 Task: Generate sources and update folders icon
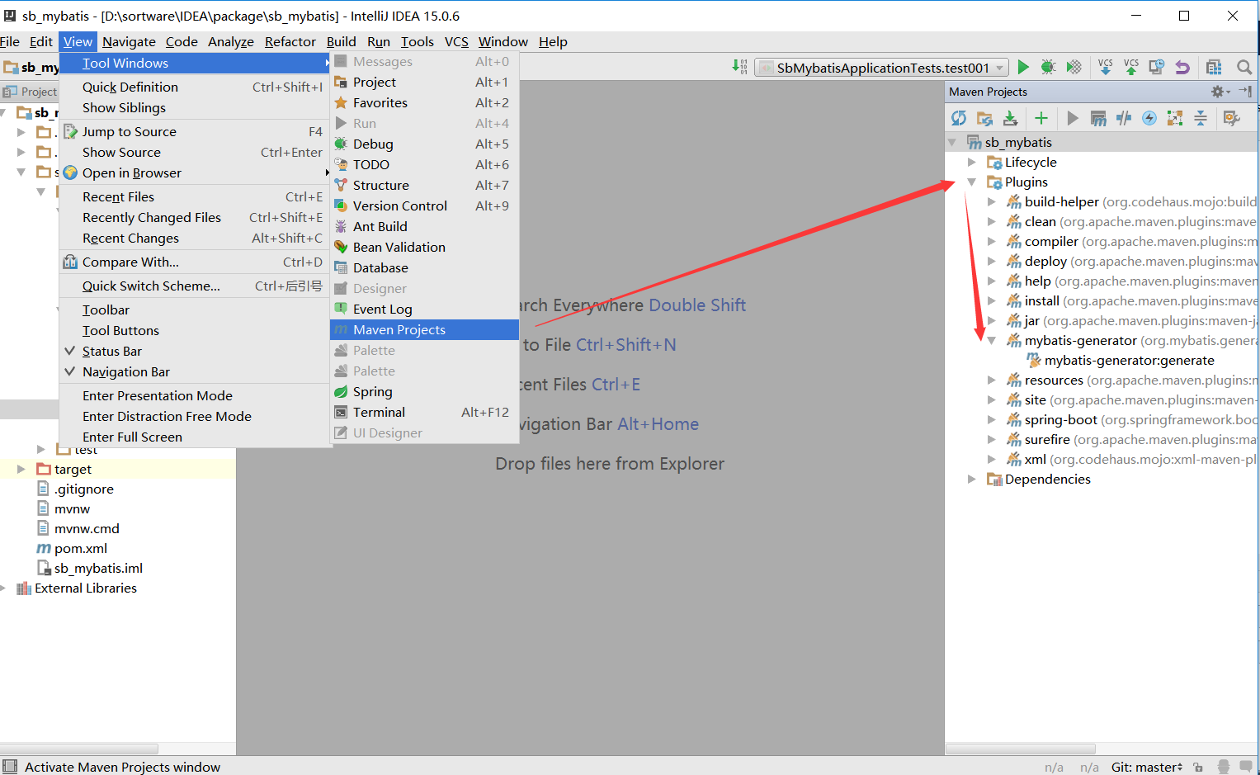[x=984, y=118]
